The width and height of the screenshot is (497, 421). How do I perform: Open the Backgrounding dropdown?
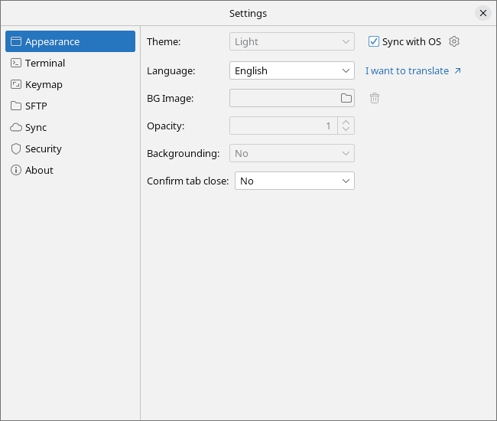[x=292, y=153]
